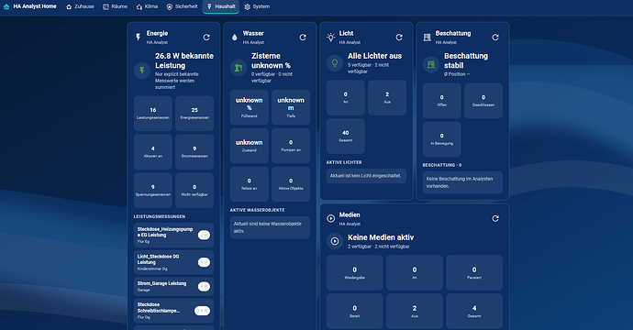This screenshot has height=330, width=633.
Task: Select the 9 Stromsensoren tile
Action: pos(194,151)
